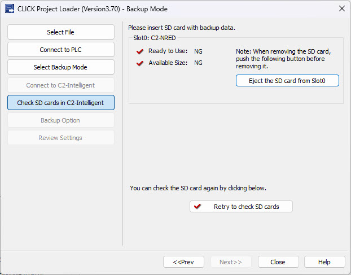Click the greyed-out Backup Option step
This screenshot has height=275, width=351.
click(x=61, y=120)
